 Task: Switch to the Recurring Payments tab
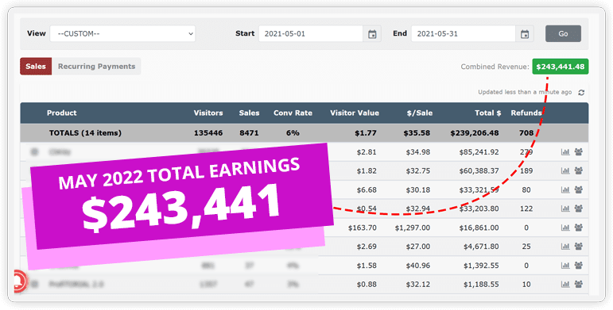[96, 67]
